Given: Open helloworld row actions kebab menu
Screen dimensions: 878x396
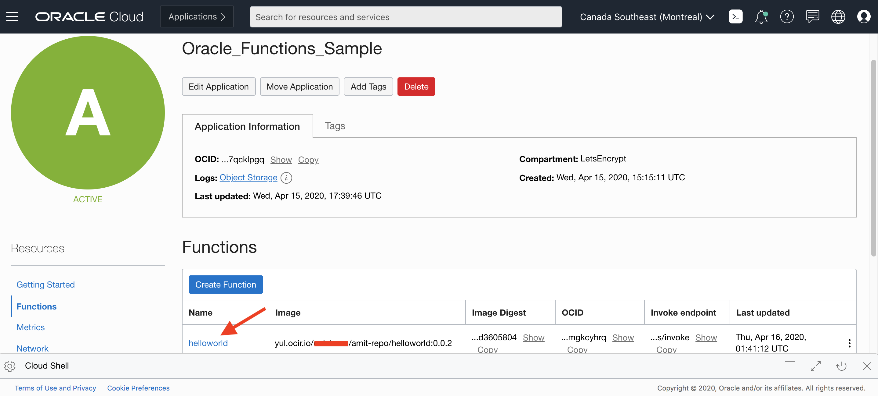Looking at the screenshot, I should [x=849, y=343].
